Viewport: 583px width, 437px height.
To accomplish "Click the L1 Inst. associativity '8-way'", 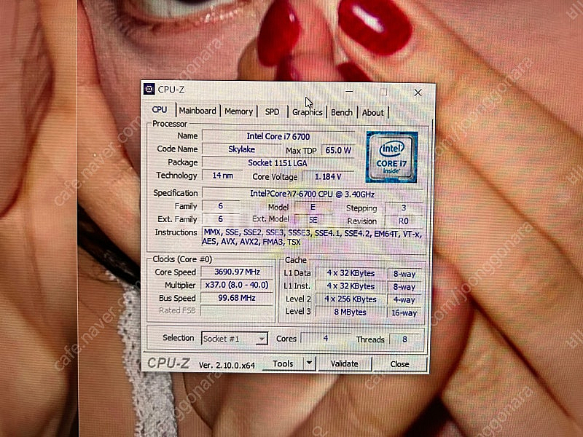I will (x=404, y=287).
